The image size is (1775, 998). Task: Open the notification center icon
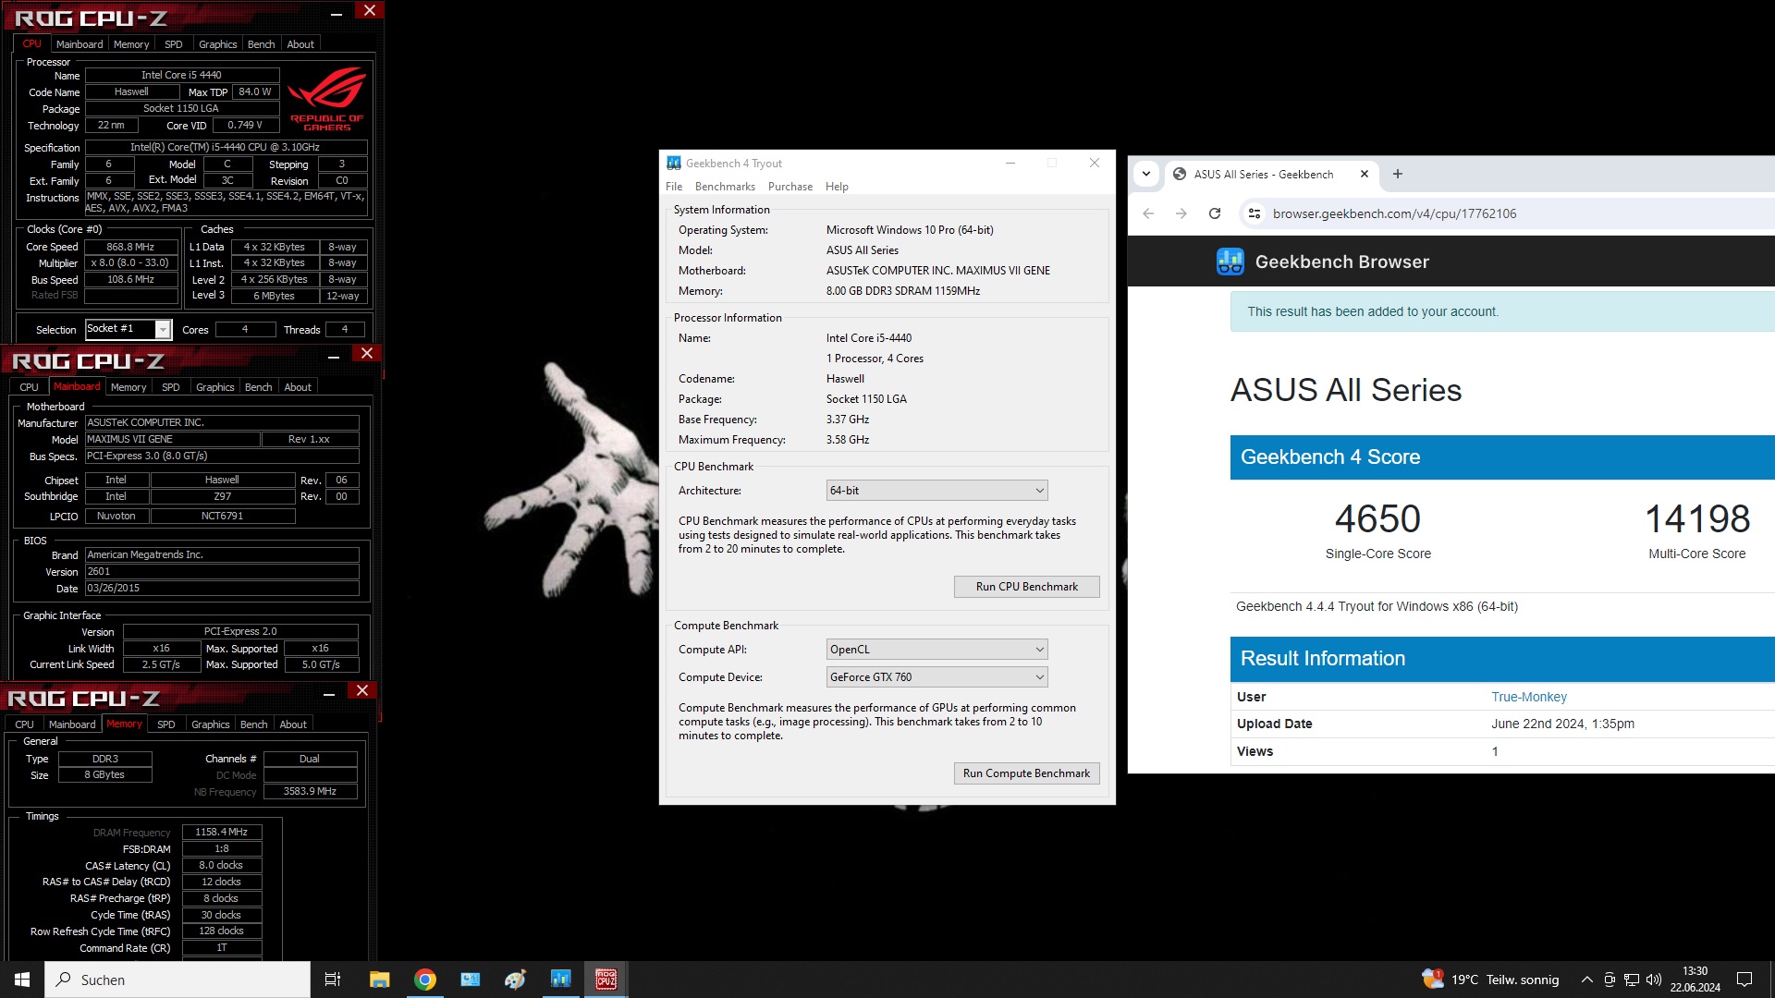1744,980
